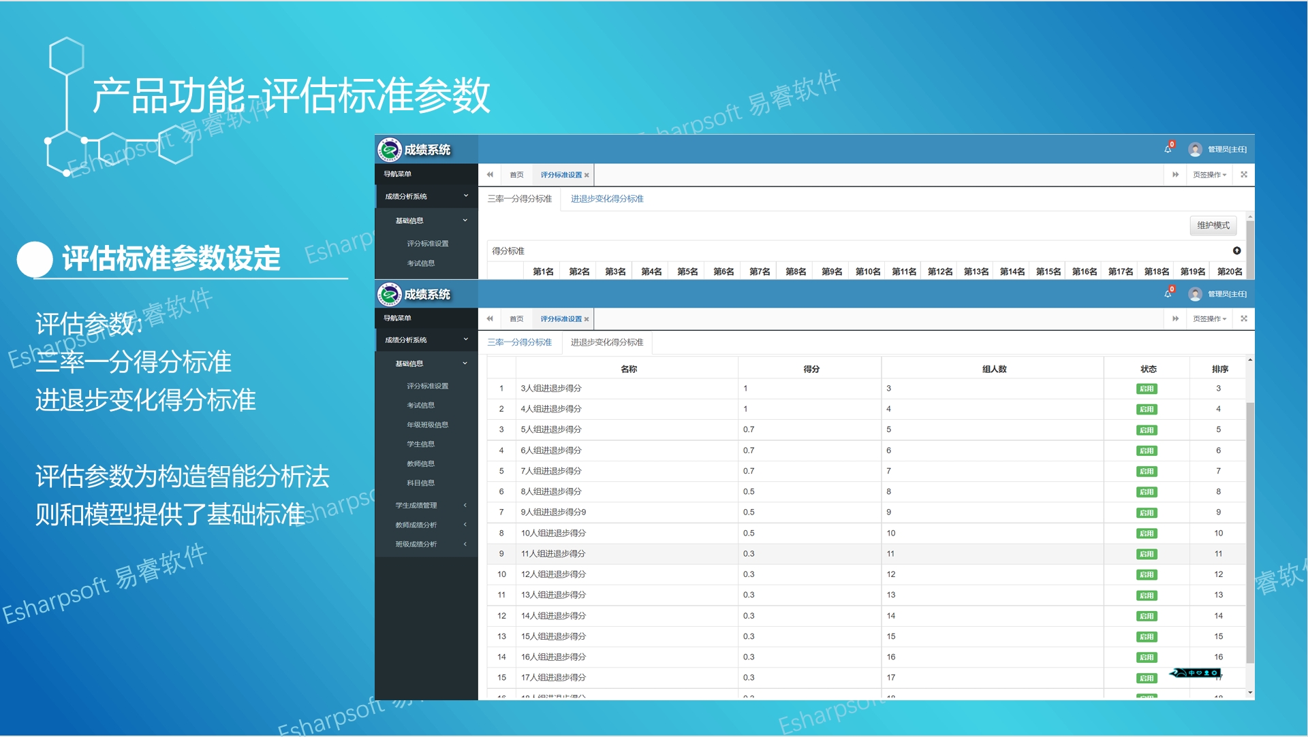
Task: Click the 维护模式 button
Action: [x=1213, y=225]
